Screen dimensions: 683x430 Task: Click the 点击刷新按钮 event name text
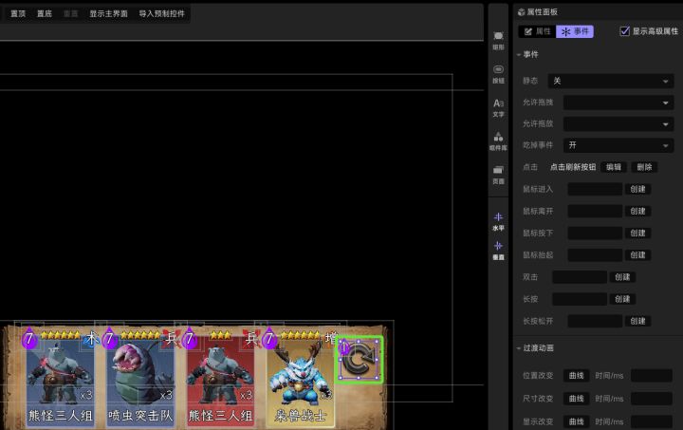click(x=573, y=167)
